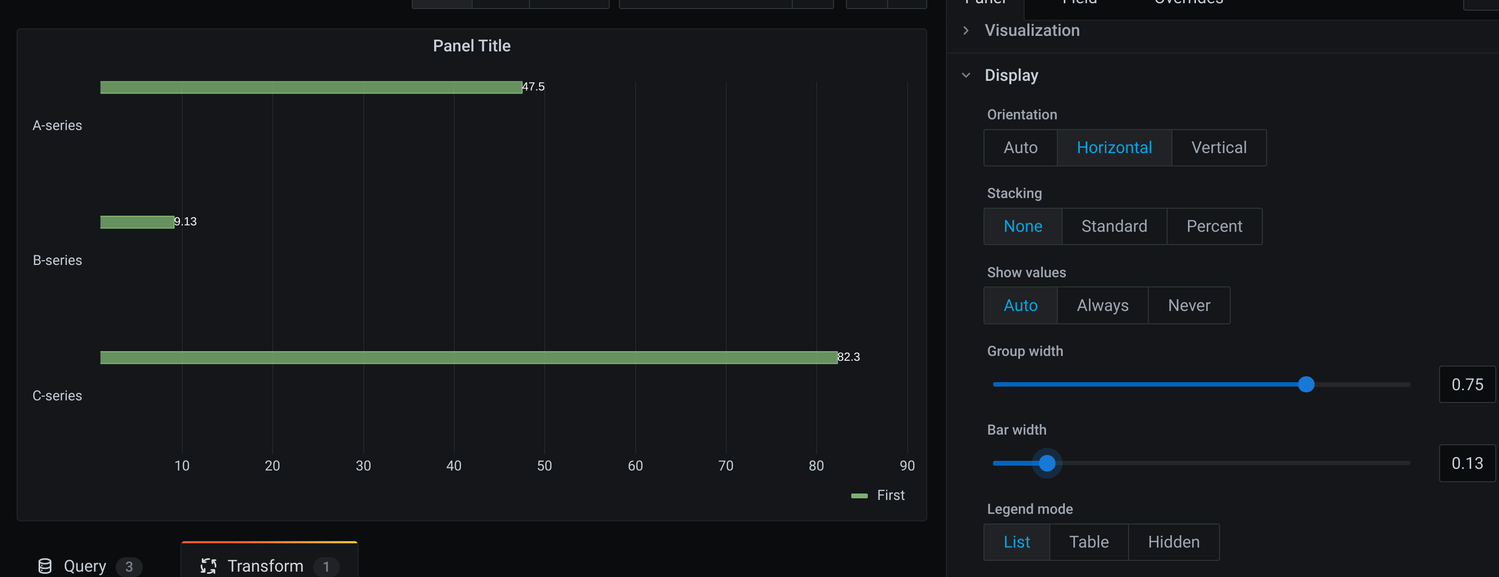Set Show values to Auto
Screen dimensions: 1499x577
1020,306
